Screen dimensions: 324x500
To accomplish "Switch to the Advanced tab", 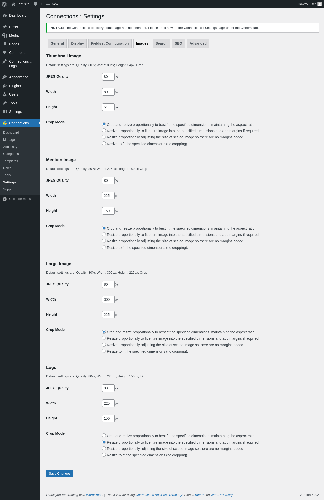I will click(x=198, y=43).
